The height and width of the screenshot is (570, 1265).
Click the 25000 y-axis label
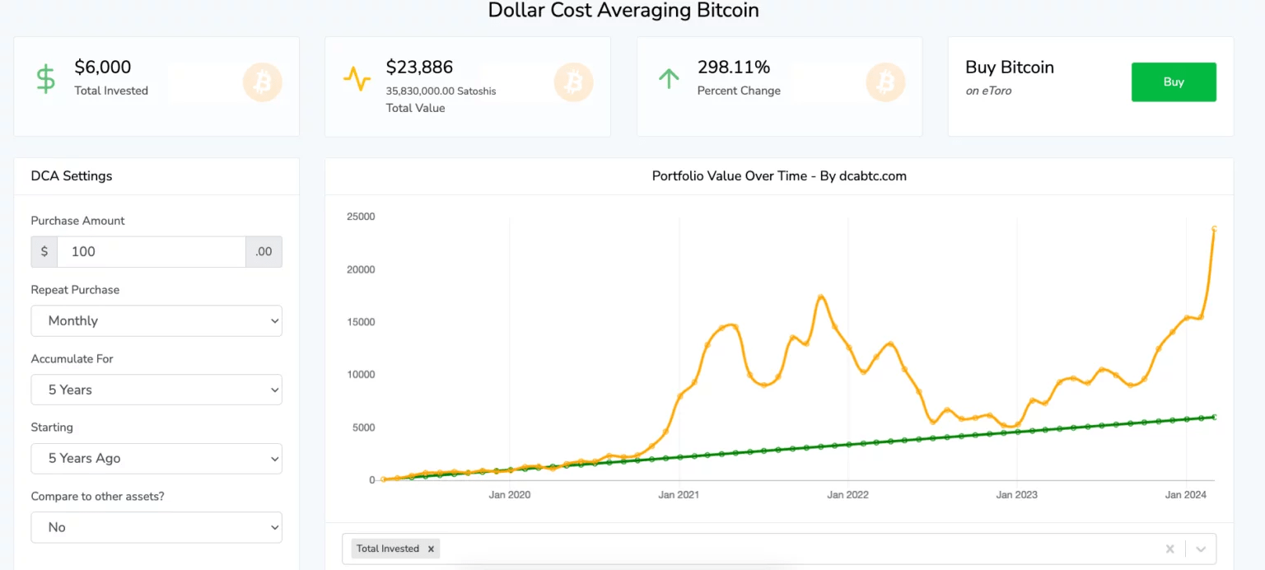coord(361,217)
